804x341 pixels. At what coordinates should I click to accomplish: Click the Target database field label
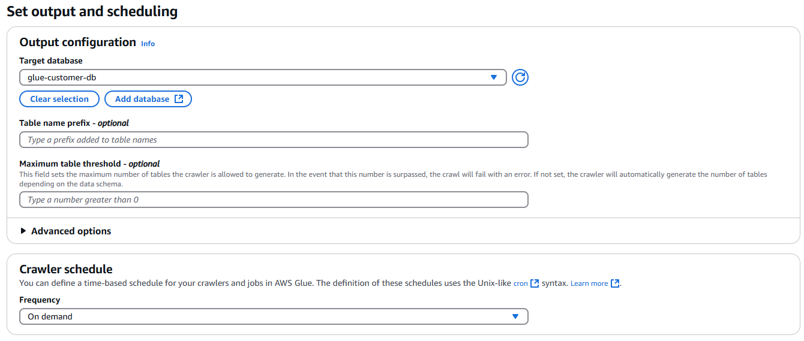tap(51, 61)
